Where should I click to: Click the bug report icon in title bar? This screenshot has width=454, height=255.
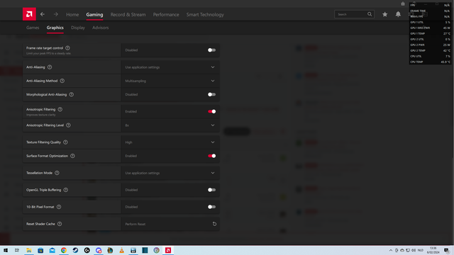point(403,4)
